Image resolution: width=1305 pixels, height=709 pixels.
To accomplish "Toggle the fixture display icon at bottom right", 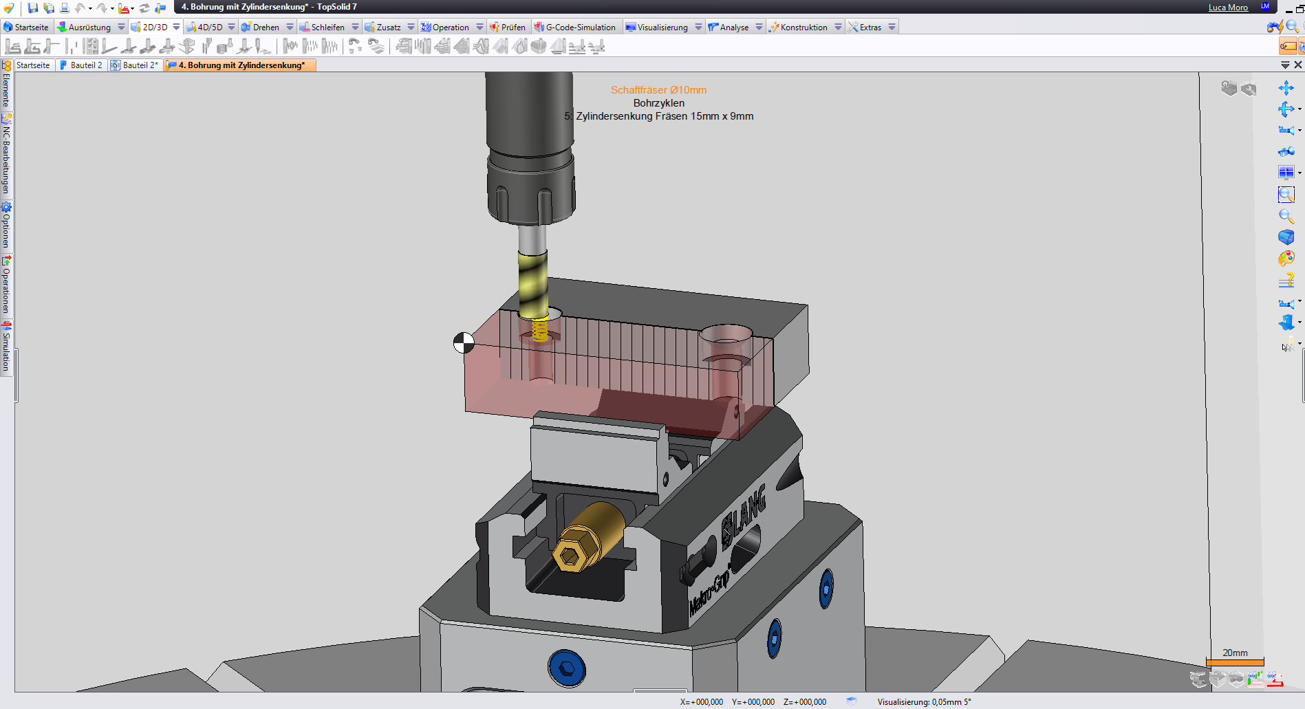I will click(1198, 679).
